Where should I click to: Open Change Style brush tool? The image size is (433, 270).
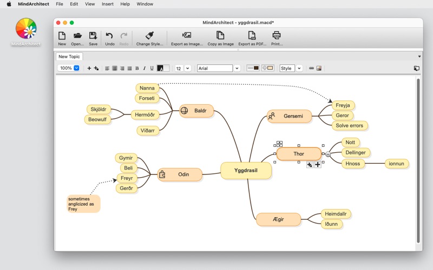(149, 38)
